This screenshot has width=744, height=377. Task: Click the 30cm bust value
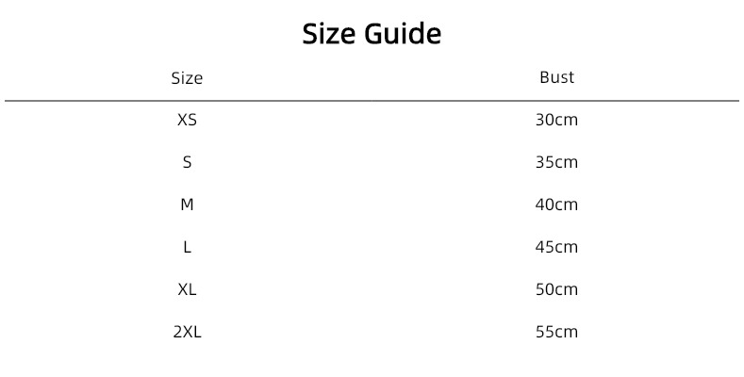[x=556, y=120]
